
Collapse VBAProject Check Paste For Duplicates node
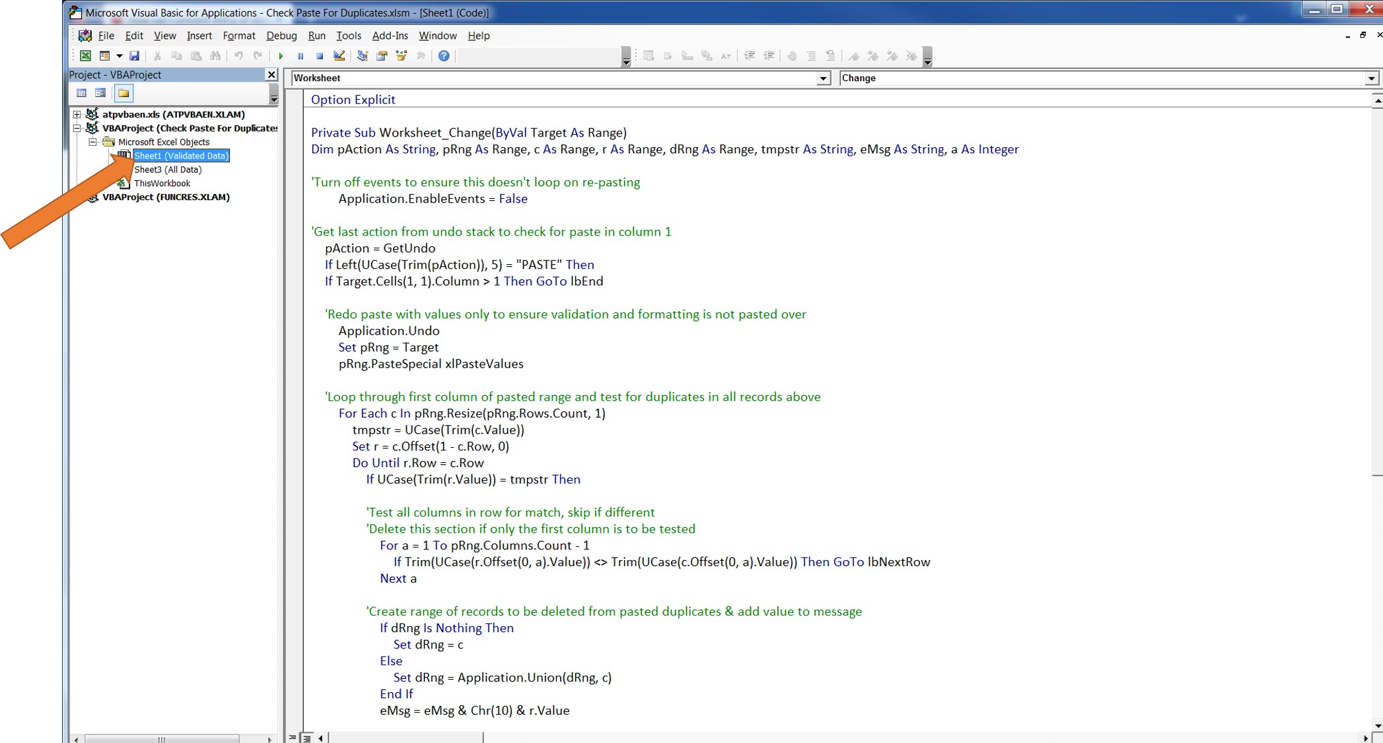pyautogui.click(x=77, y=128)
